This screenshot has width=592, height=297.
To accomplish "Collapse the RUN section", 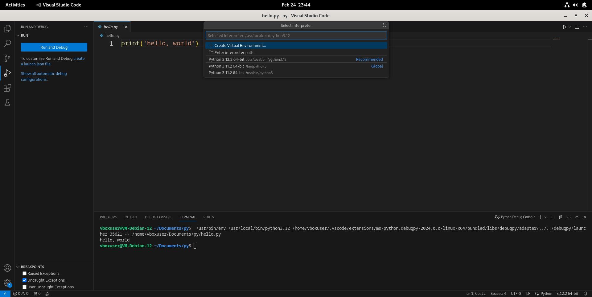I will (18, 35).
